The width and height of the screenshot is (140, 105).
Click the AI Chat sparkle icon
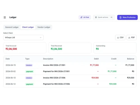pyautogui.click(x=81, y=17)
